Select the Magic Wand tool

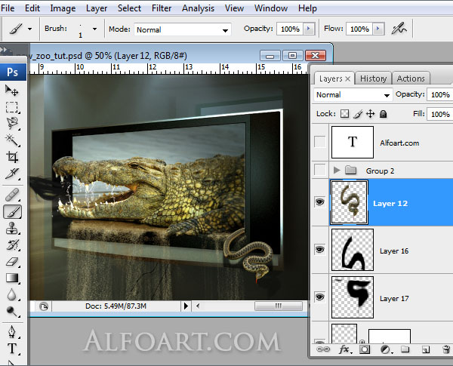tap(11, 140)
